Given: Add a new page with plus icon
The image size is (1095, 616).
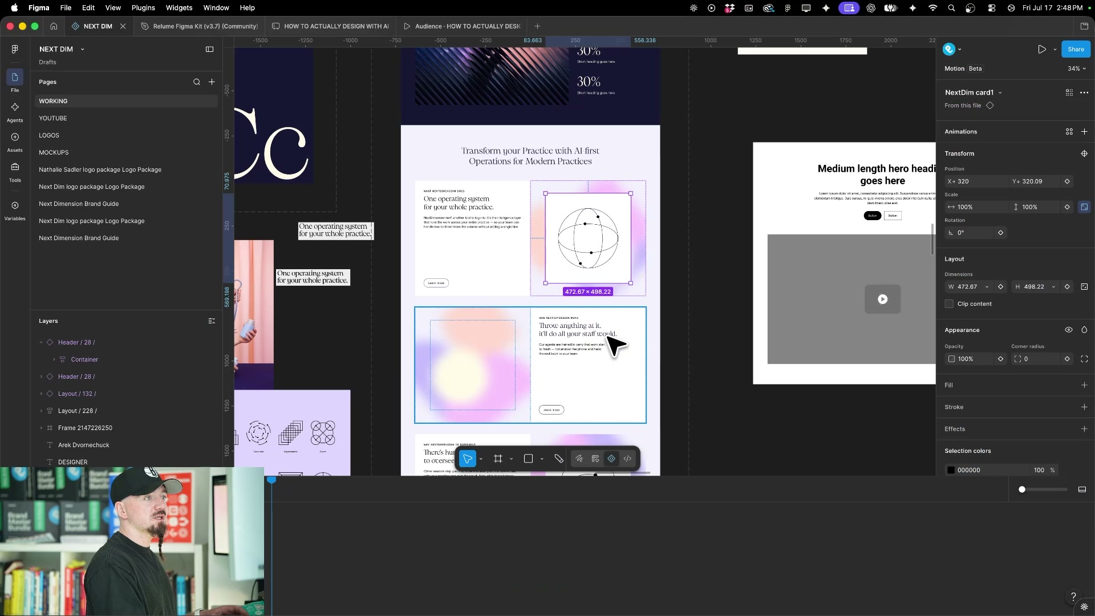Looking at the screenshot, I should tap(212, 82).
